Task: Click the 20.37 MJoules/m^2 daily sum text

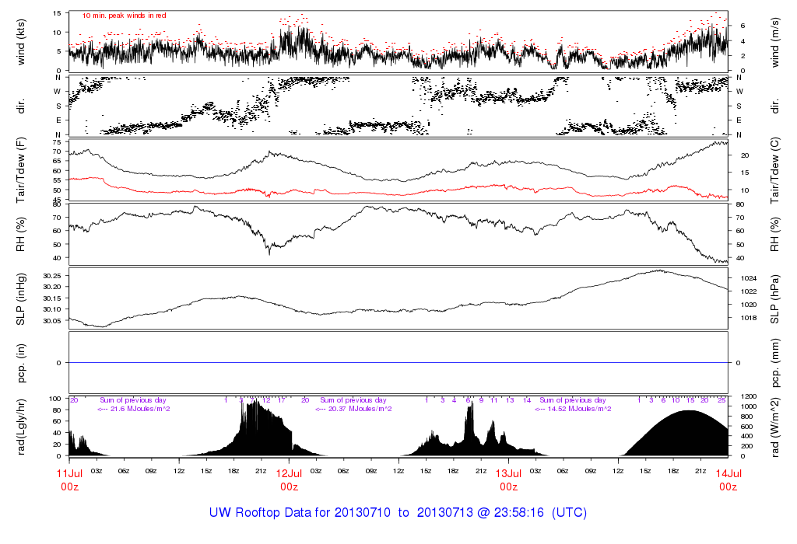Action: point(353,409)
